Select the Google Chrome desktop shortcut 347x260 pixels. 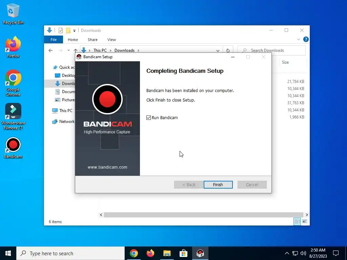[x=13, y=83]
